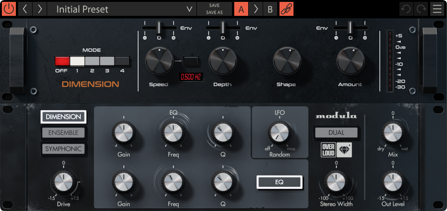447x211 pixels.
Task: Toggle the DUAL mode button
Action: (x=336, y=132)
